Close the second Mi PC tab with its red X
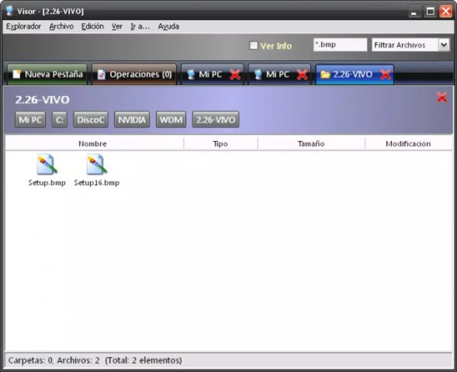Screen dimensions: 457x372 pos(302,75)
